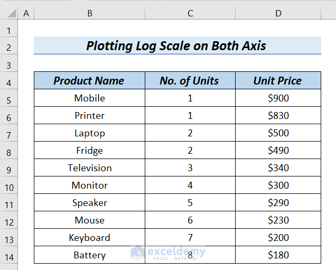Select column A header
This screenshot has width=336, height=270.
click(x=26, y=13)
